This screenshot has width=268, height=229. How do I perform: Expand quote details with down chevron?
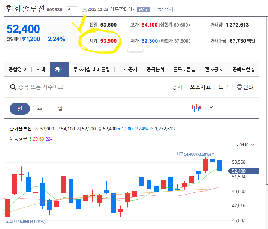click(x=135, y=51)
